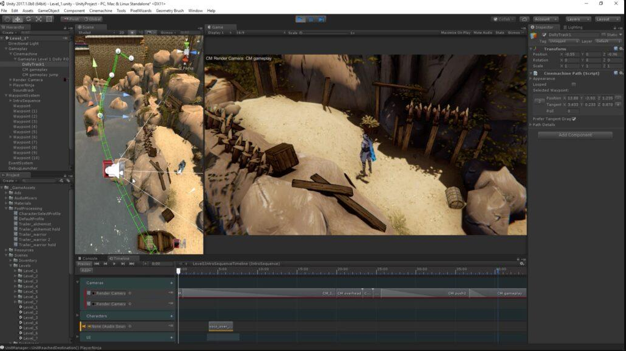The image size is (626, 351).
Task: Toggle the Timeline Preview button
Action: point(84,264)
